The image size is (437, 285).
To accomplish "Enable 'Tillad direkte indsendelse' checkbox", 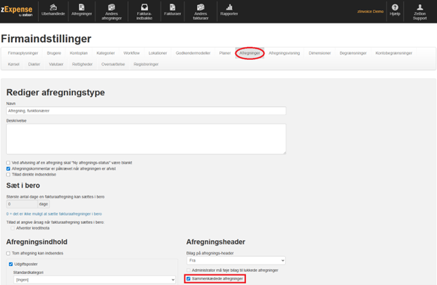I will click(x=8, y=175).
